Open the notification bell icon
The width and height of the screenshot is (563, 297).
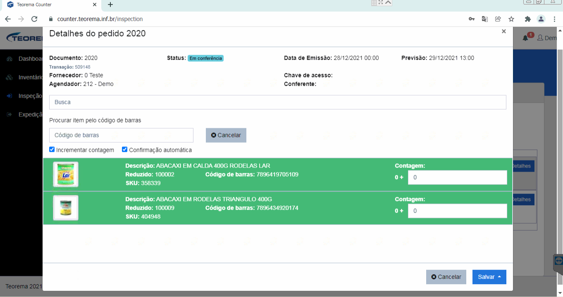tap(525, 38)
